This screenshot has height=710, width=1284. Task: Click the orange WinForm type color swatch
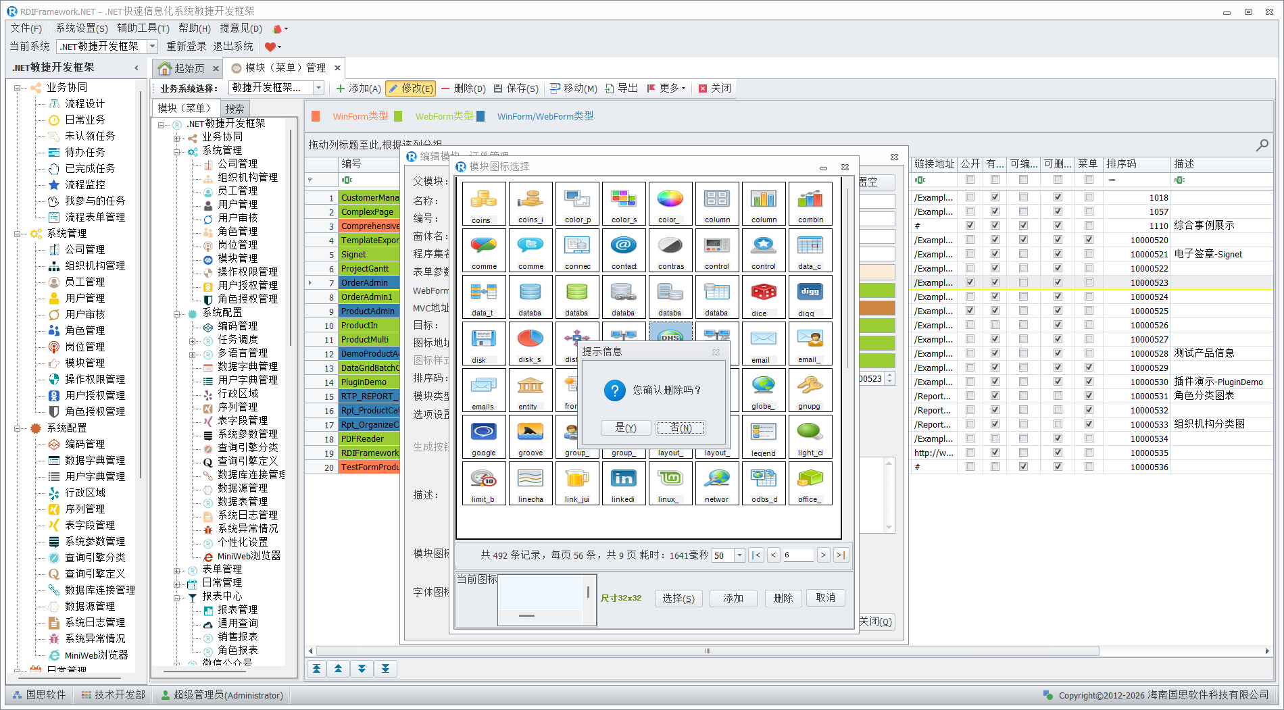pyautogui.click(x=316, y=116)
